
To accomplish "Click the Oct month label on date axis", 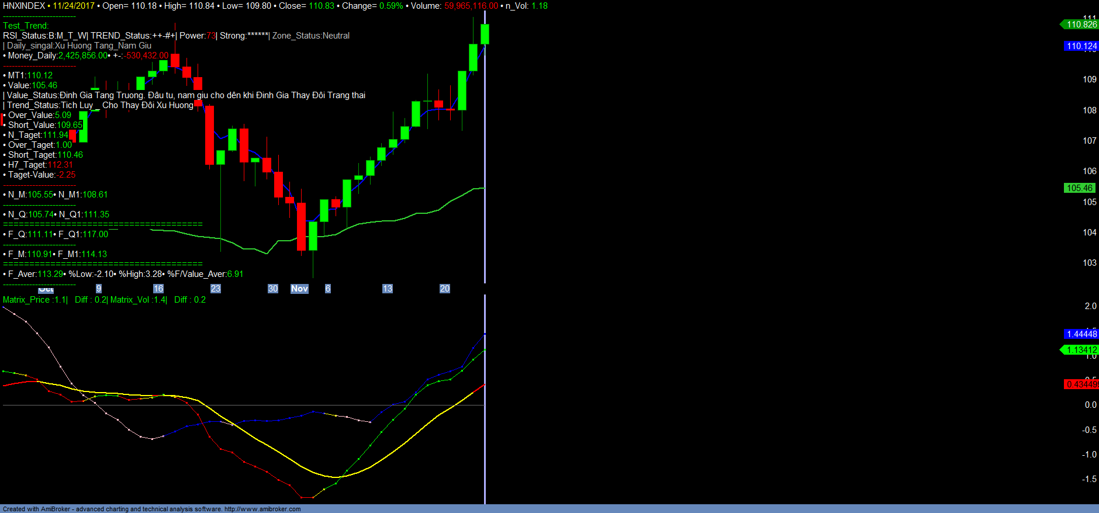I will pyautogui.click(x=46, y=289).
